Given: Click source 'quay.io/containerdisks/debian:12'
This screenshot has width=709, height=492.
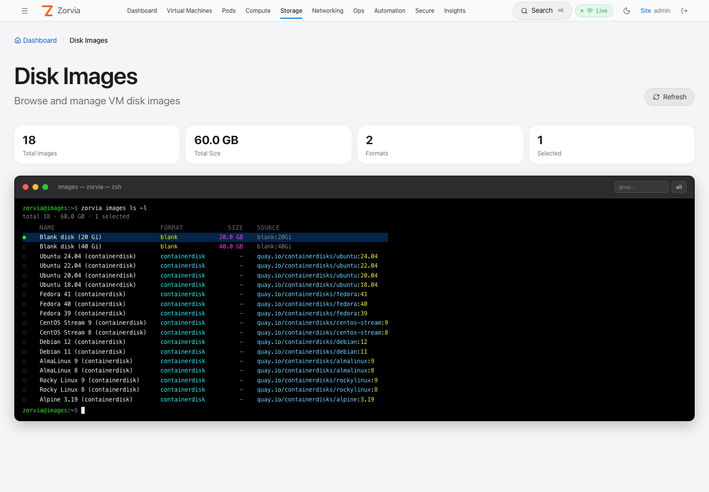Looking at the screenshot, I should click(x=312, y=342).
